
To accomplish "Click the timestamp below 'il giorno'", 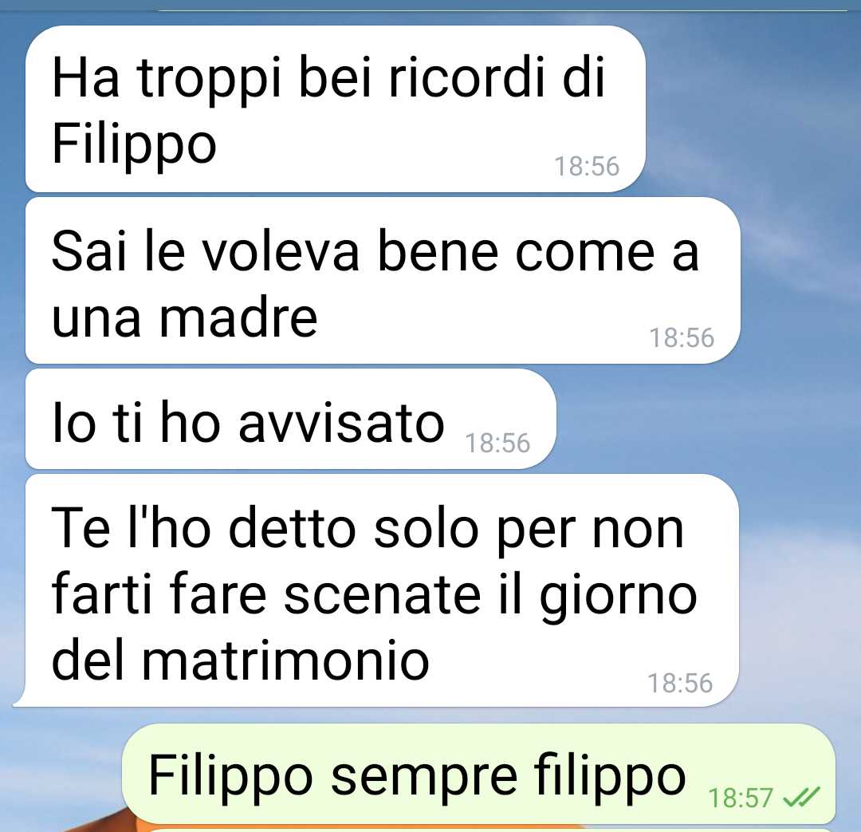I will point(680,683).
